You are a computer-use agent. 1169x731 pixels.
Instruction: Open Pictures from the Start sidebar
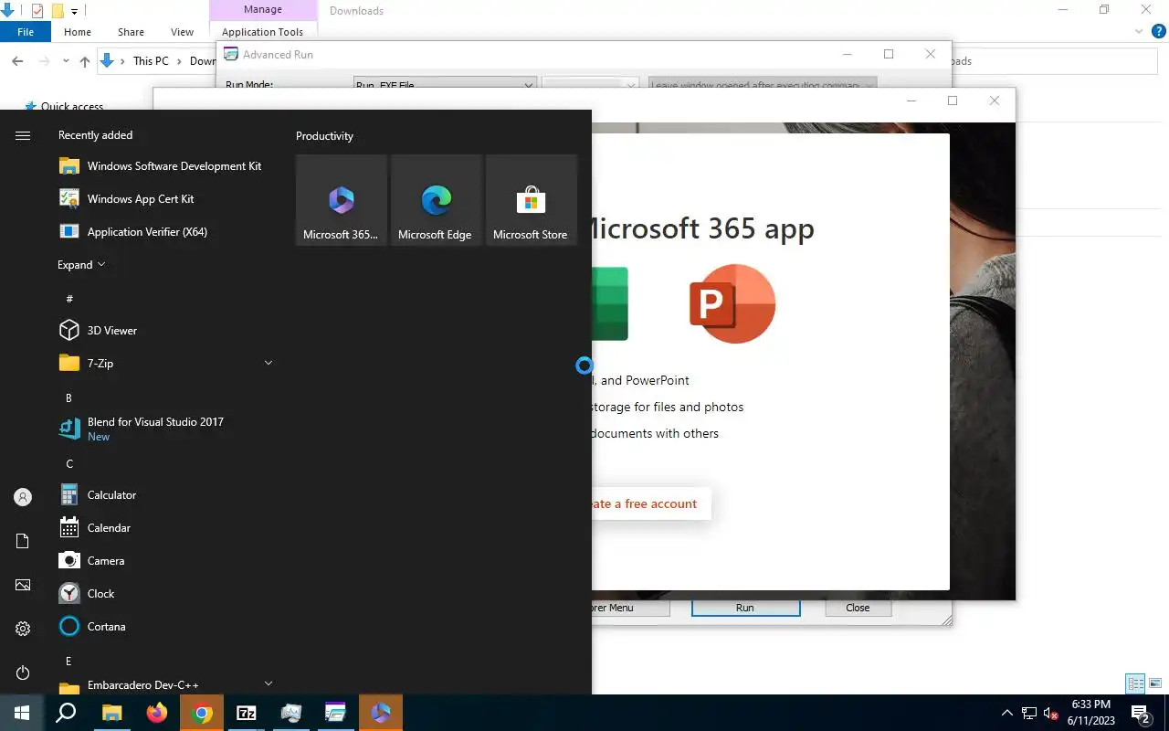tap(23, 585)
